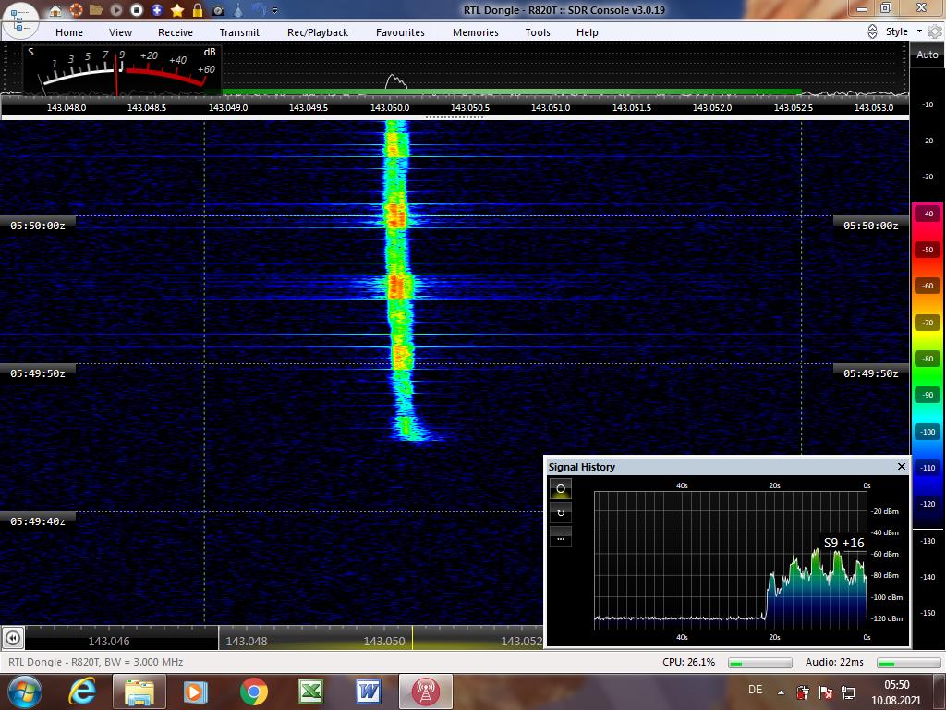The width and height of the screenshot is (946, 710).
Task: Click the S9 +16 reading label
Action: [x=844, y=542]
